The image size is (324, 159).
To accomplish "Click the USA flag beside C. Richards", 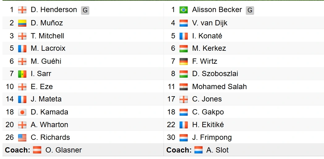I will [x=22, y=137].
